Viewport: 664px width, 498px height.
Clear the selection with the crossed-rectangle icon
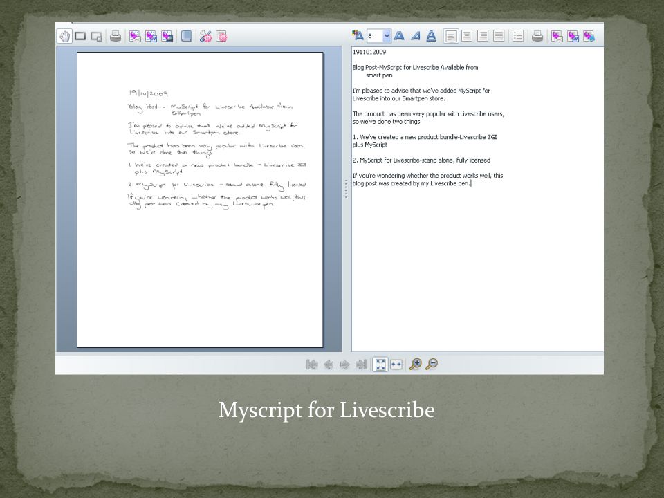(x=97, y=37)
